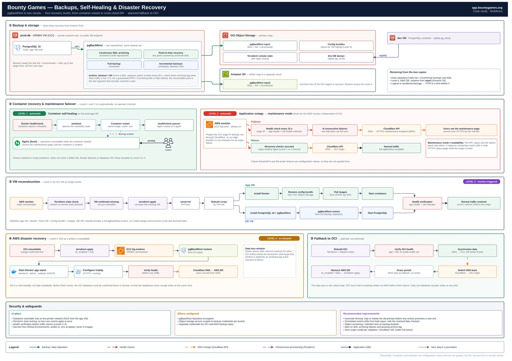The image size is (512, 361).
Task: Click the Health verification box
Action: tap(422, 203)
